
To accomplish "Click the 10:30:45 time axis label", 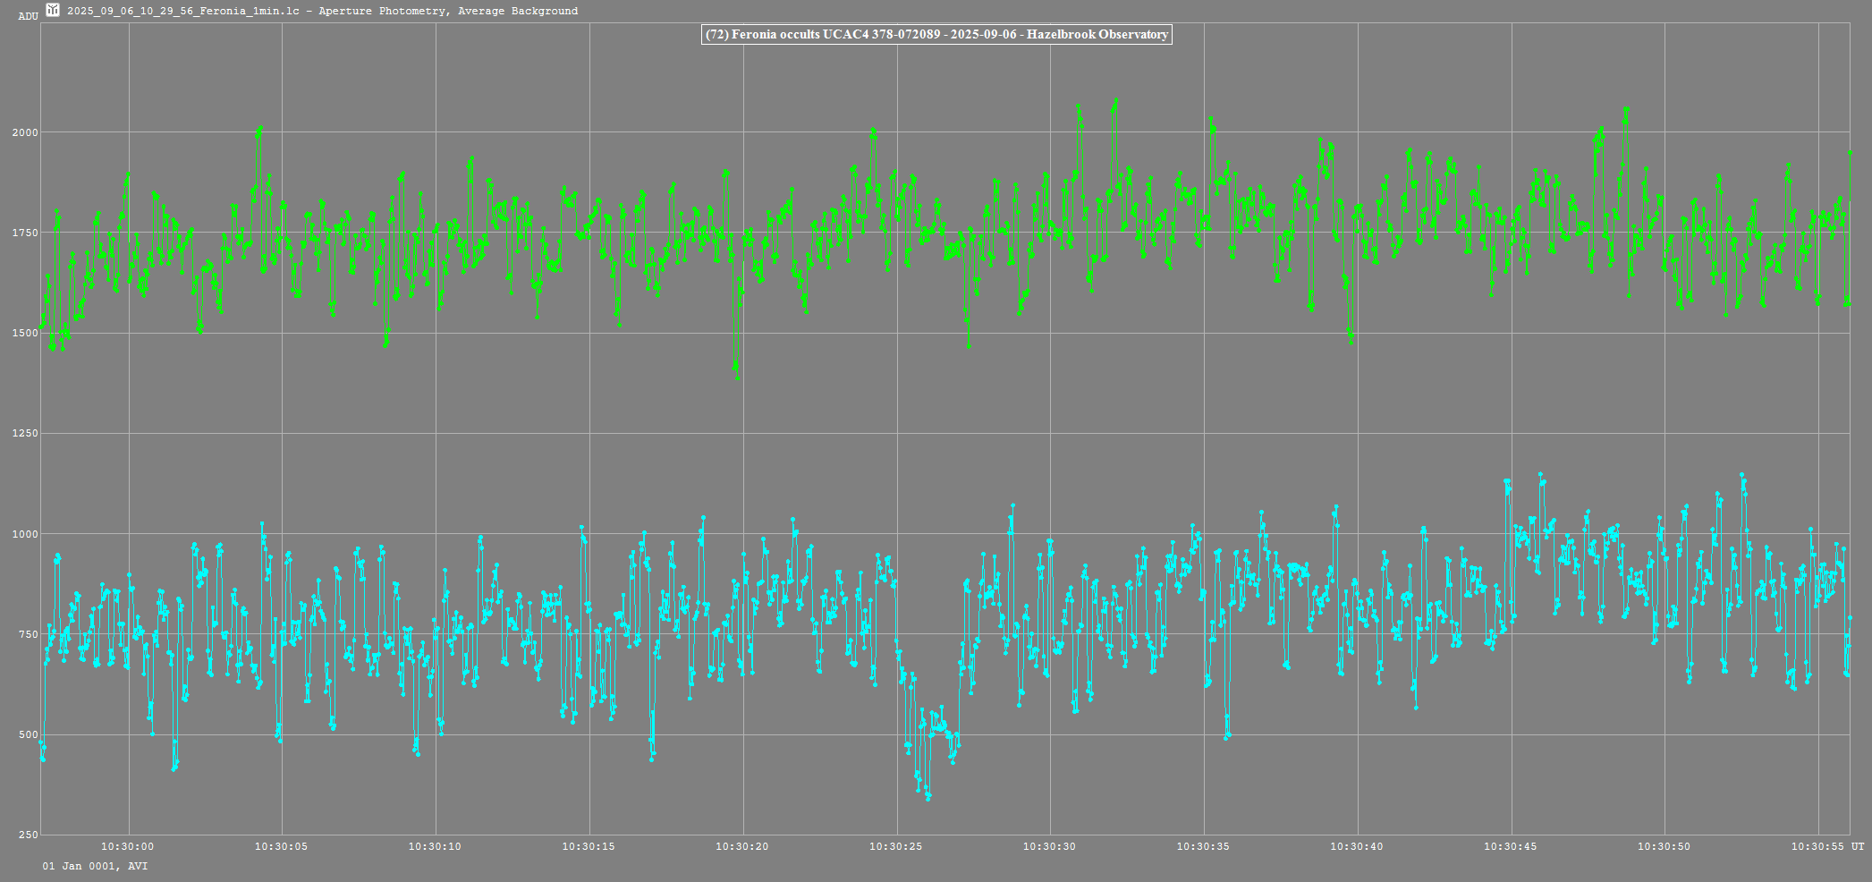I will [1511, 846].
